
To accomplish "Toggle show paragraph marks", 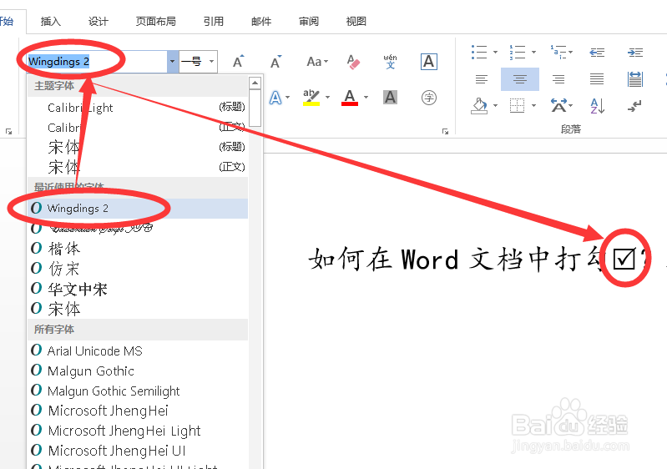I will click(634, 105).
